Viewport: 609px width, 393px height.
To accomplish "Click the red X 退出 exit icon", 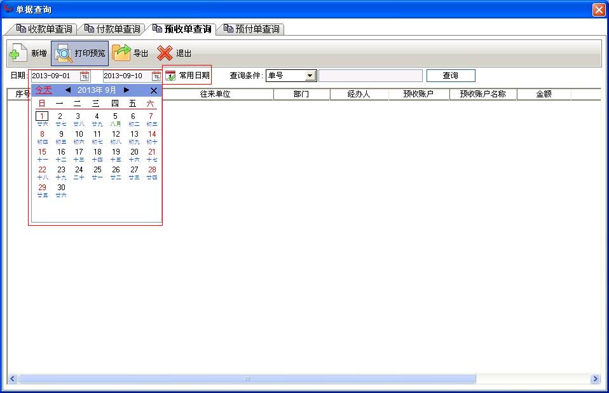I will 165,53.
